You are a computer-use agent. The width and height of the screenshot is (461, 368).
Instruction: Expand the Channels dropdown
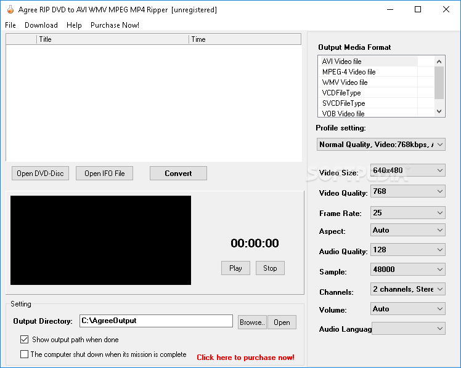(440, 289)
